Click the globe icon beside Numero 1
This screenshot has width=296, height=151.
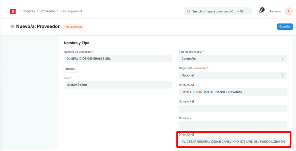pyautogui.click(x=193, y=101)
